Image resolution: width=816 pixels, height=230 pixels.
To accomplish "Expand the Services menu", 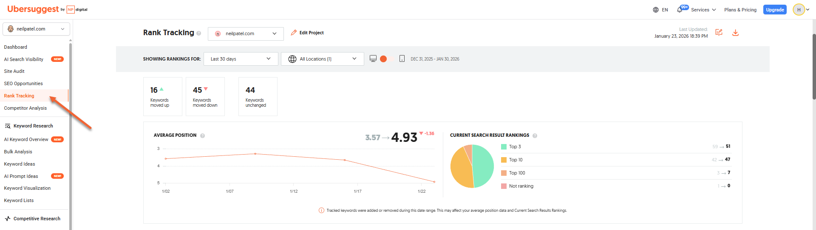I will click(703, 10).
